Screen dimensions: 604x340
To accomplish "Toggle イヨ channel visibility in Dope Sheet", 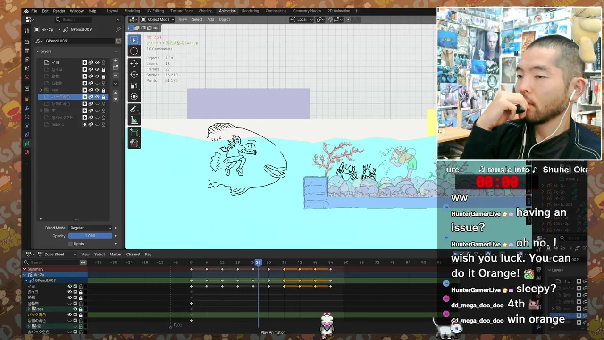I will [x=69, y=287].
